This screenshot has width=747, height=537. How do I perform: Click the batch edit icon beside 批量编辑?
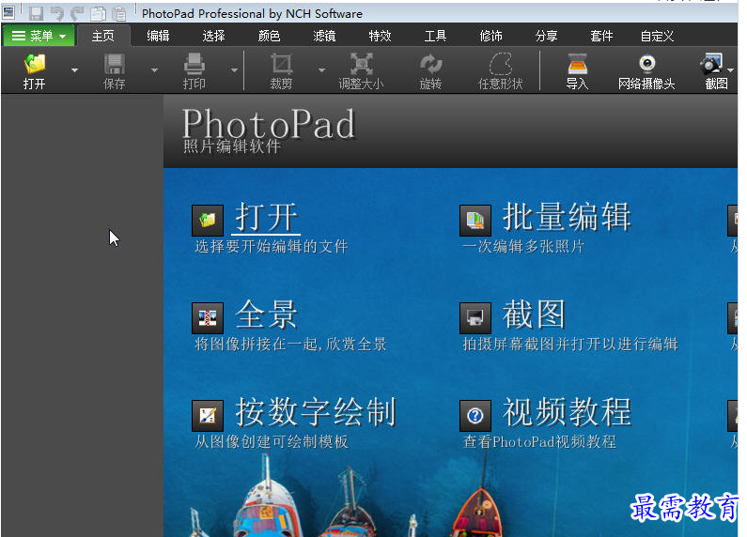[475, 220]
